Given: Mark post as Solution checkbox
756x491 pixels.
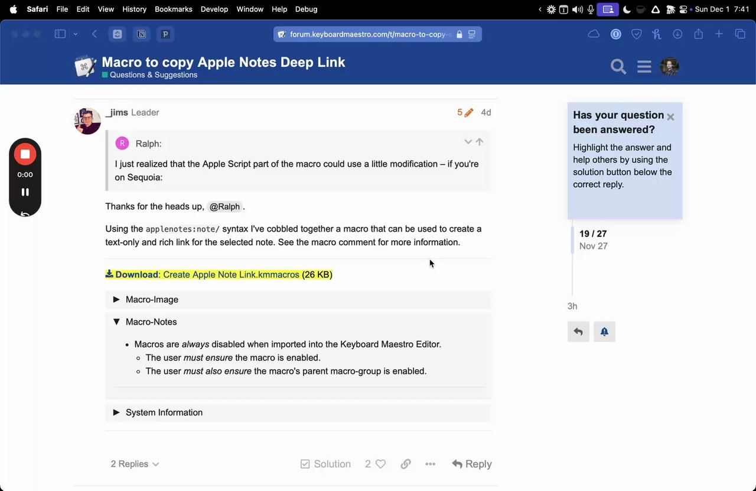Looking at the screenshot, I should 325,464.
